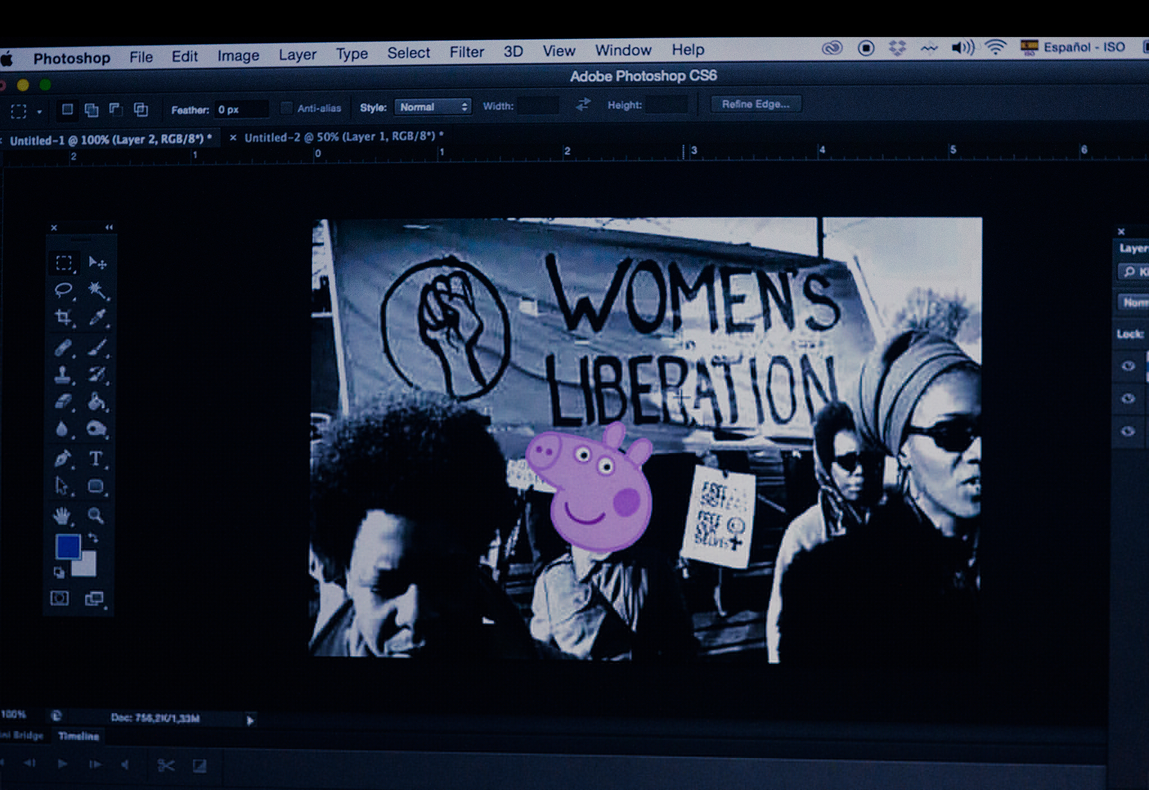Enable the Anti-alias checkbox

tap(286, 108)
